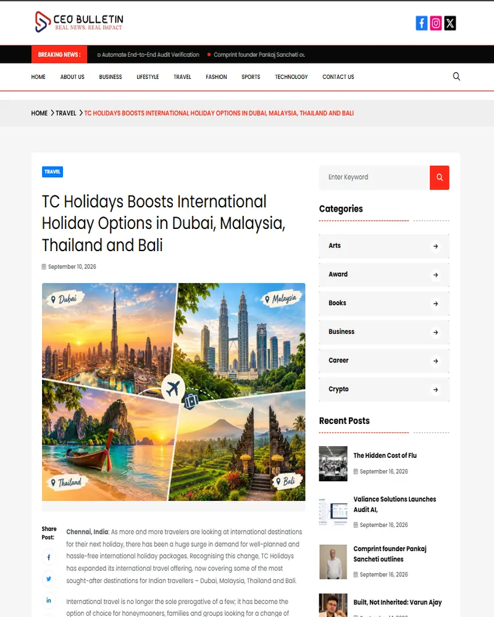The height and width of the screenshot is (617, 494).
Task: Click the search magnifier in navigation bar
Action: [x=456, y=77]
